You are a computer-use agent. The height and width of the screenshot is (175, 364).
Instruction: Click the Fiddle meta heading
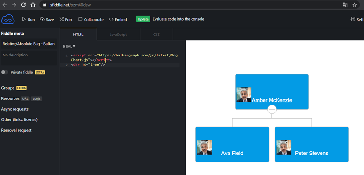tap(13, 34)
